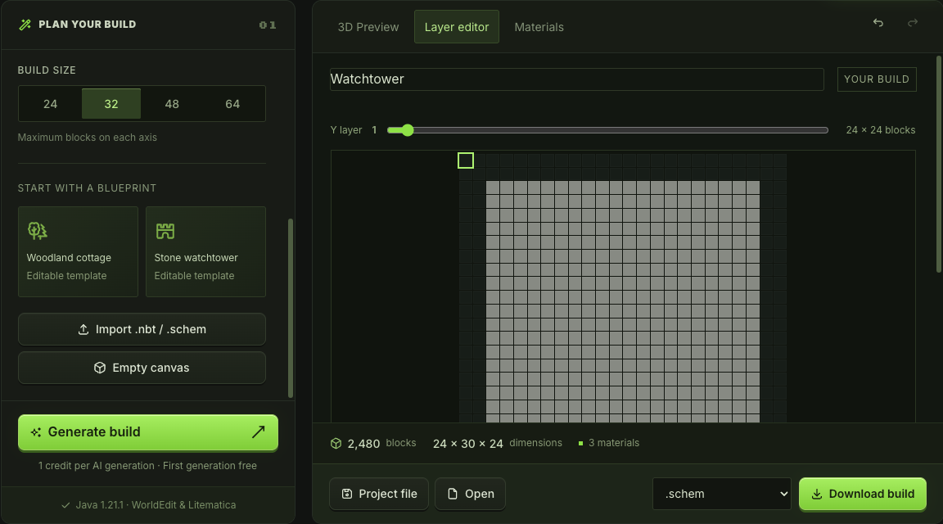Click the '2,480' blocks count
This screenshot has width=943, height=524.
pos(363,444)
